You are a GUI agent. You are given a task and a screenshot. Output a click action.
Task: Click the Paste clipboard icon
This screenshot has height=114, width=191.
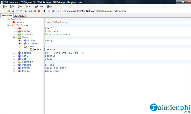pyautogui.click(x=35, y=11)
